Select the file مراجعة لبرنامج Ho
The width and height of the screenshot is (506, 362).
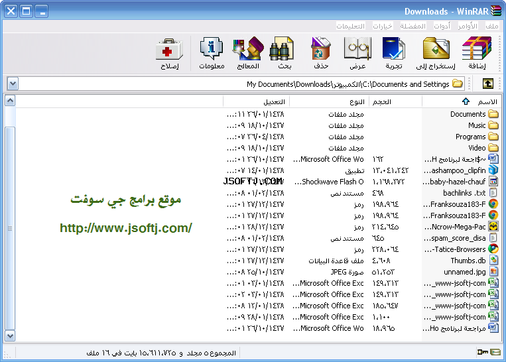(454, 328)
